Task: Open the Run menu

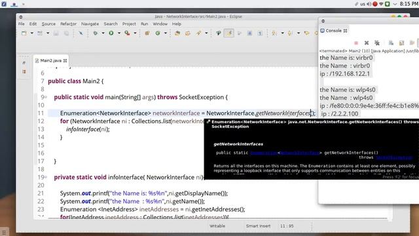Action: click(144, 24)
